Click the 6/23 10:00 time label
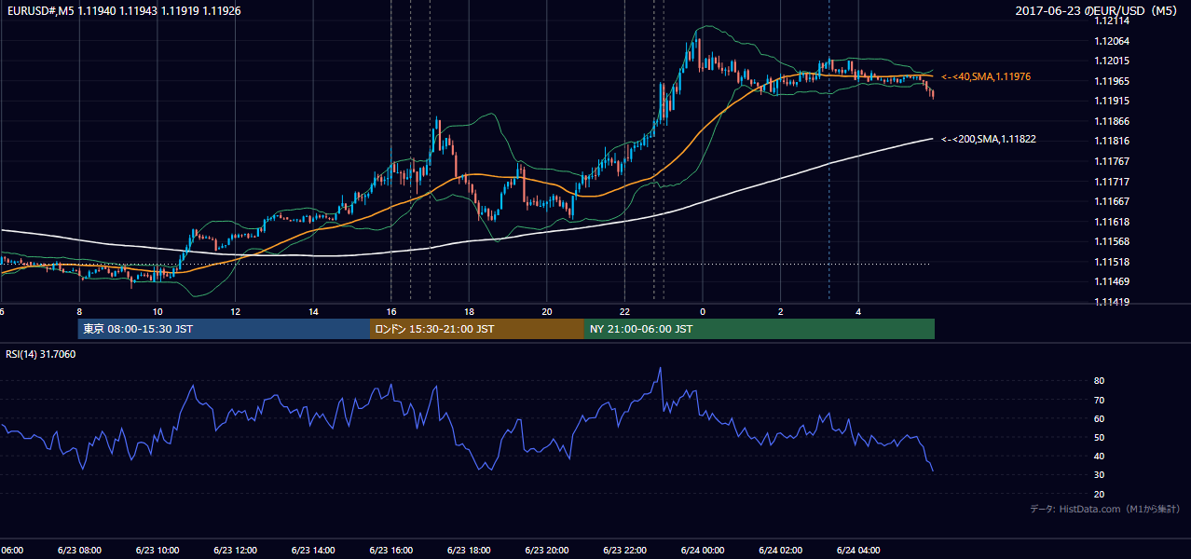1191x559 pixels. click(x=156, y=551)
